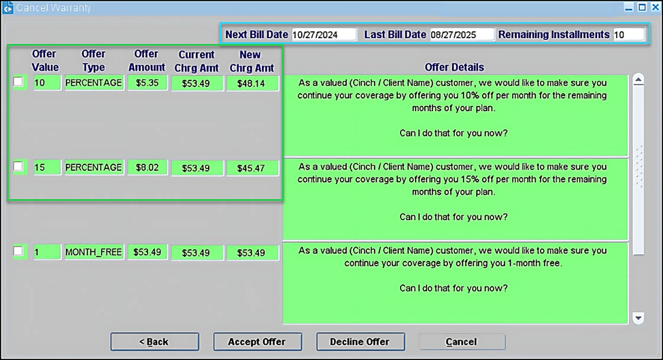Click the Next Bill Date field
663x360 pixels.
(x=324, y=35)
